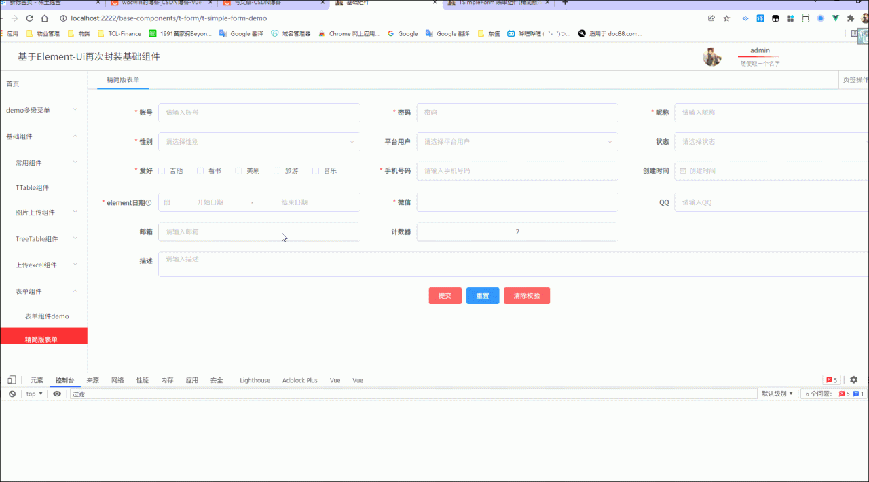
Task: Click the translate extension icon in the toolbar
Action: point(760,18)
